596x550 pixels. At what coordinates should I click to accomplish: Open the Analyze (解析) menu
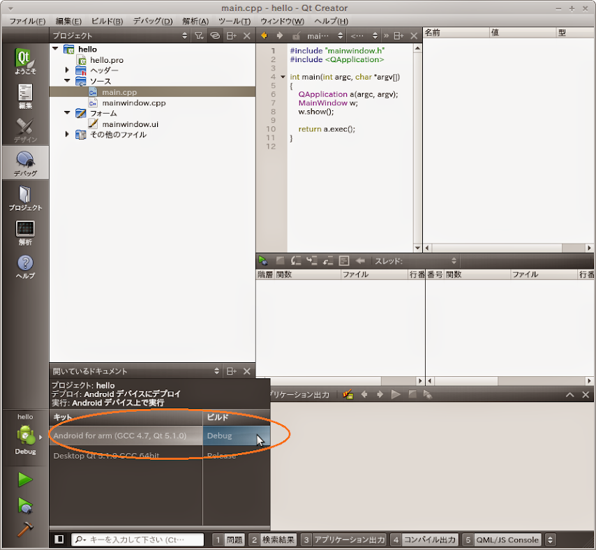click(x=195, y=21)
